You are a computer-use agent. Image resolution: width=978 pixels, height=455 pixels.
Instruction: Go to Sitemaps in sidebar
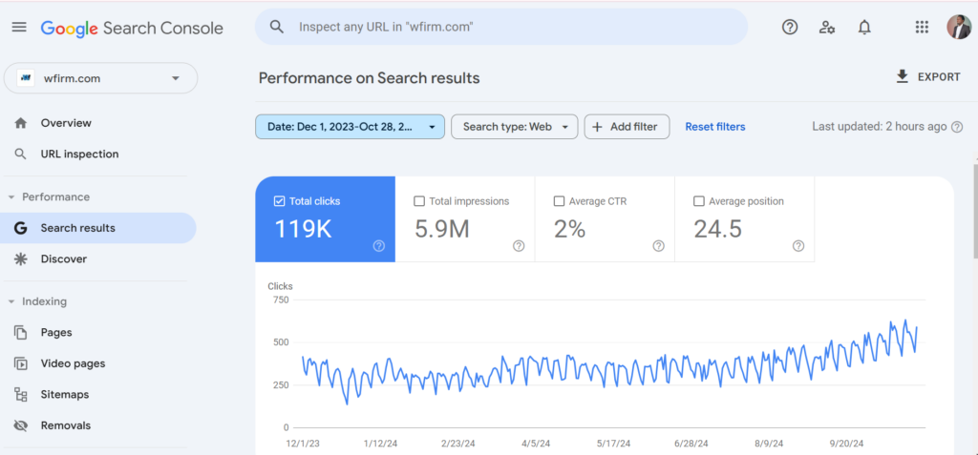point(65,395)
